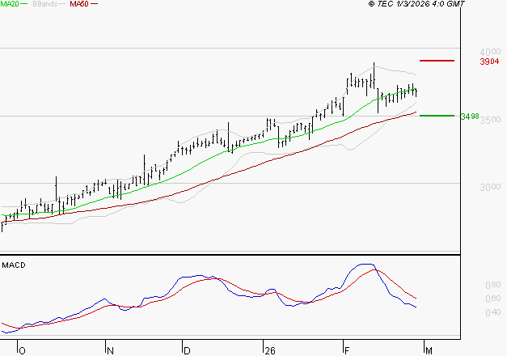Click the F month label on the time axis
This screenshot has height=356, width=507.
coord(347,351)
